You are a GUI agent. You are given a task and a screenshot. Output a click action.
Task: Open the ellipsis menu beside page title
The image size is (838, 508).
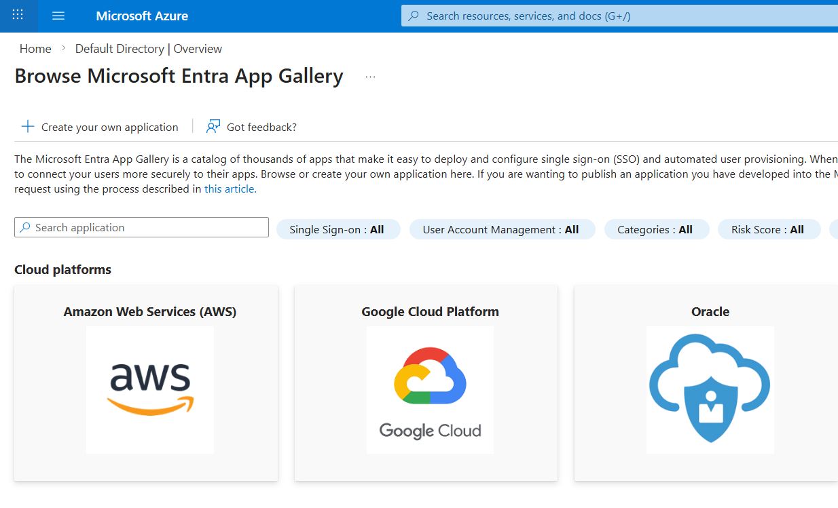point(370,77)
